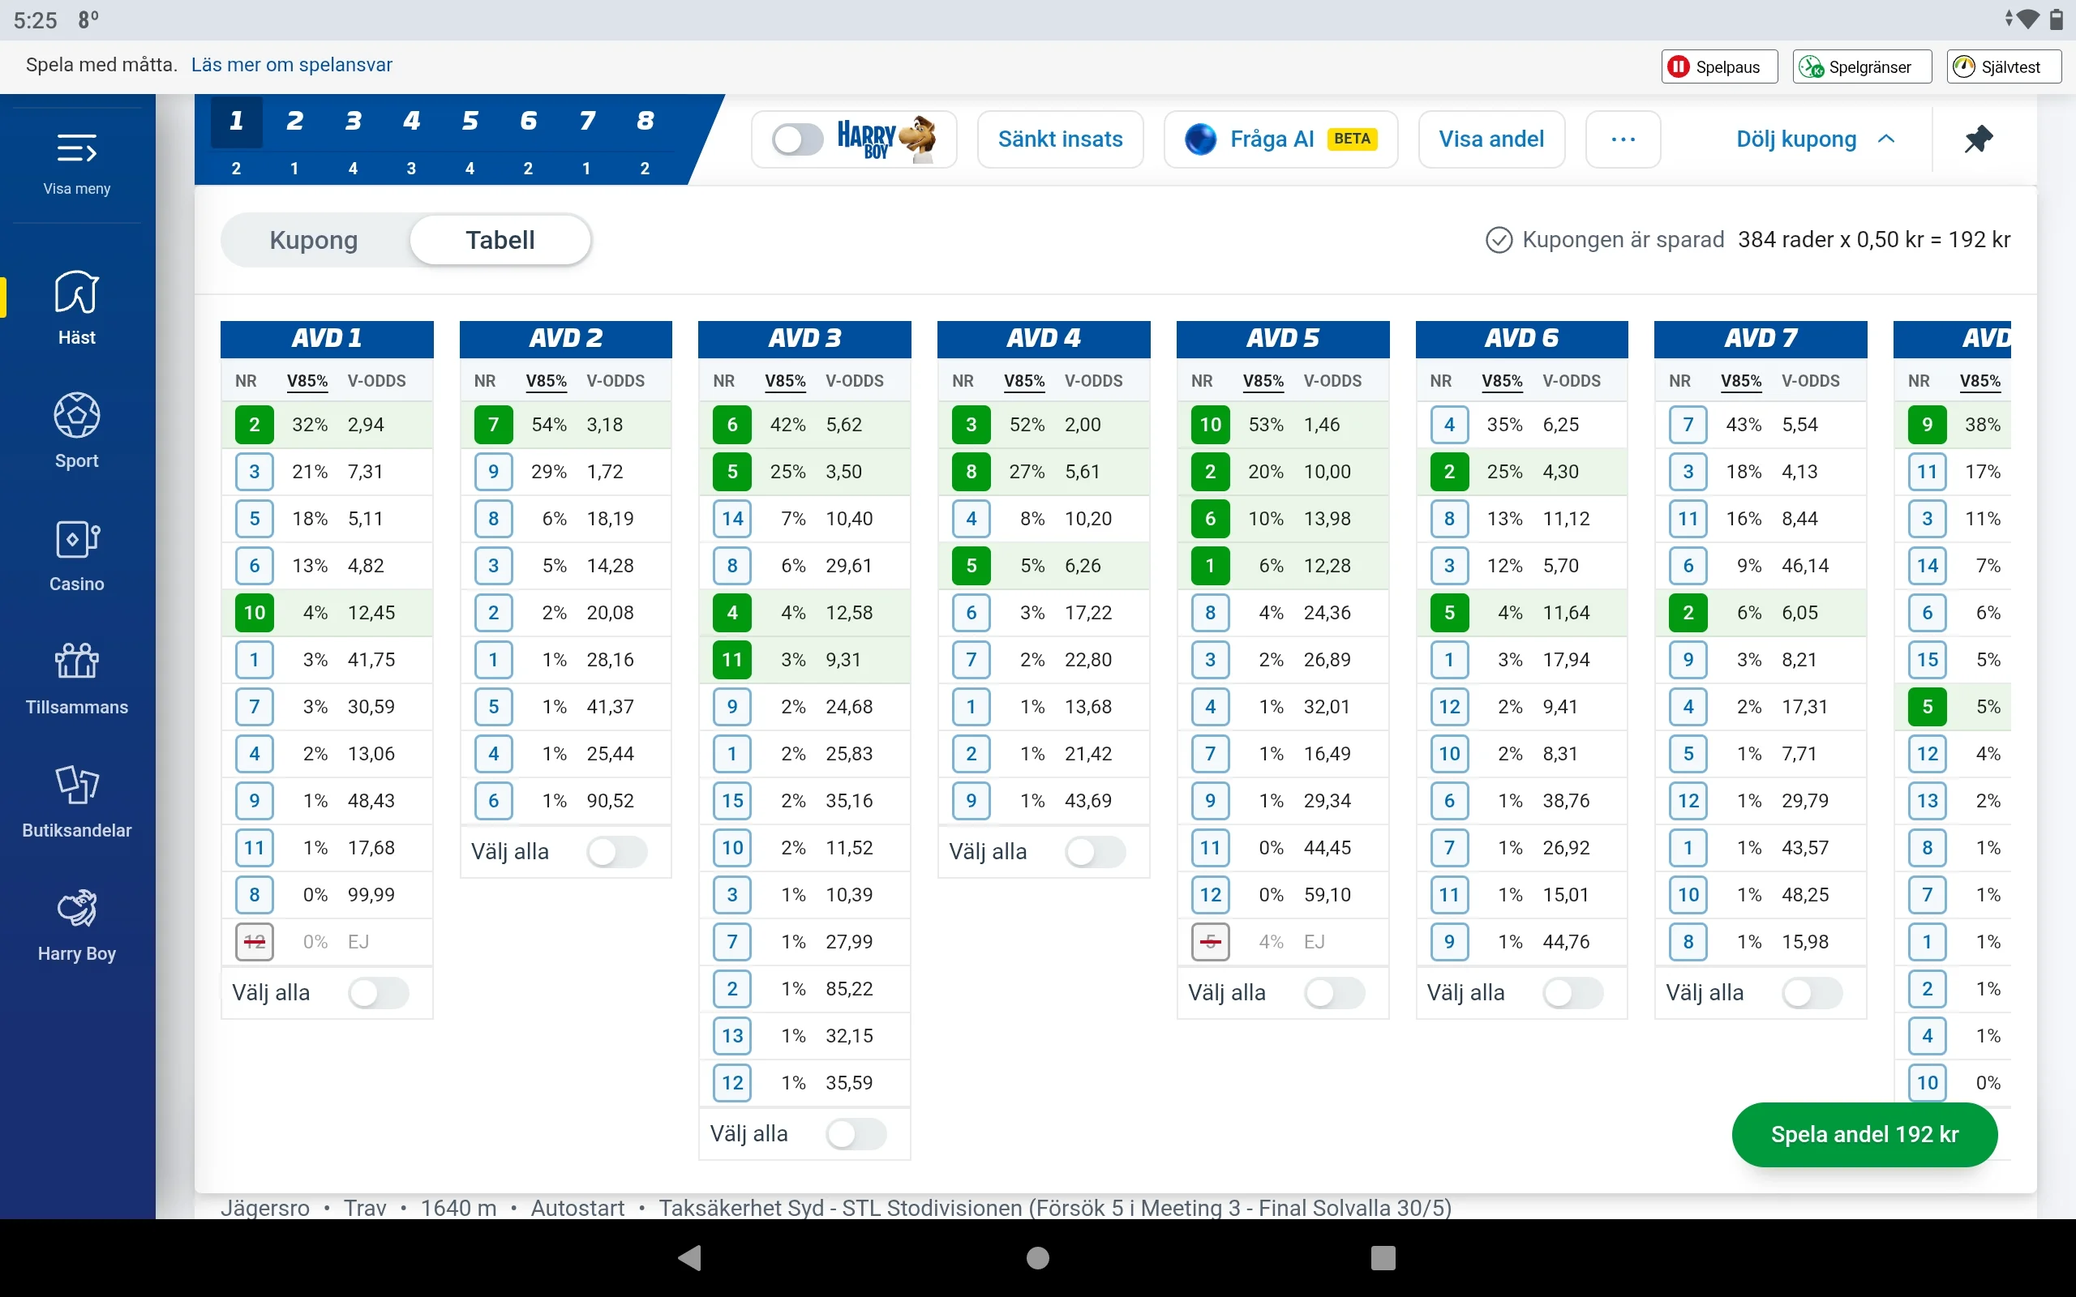Open the three-dots more options menu
The width and height of the screenshot is (2076, 1297).
pos(1622,139)
